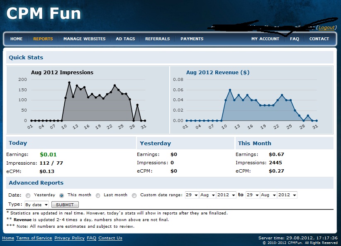Select the Custom date range radio button
The height and width of the screenshot is (246, 341).
(134, 195)
